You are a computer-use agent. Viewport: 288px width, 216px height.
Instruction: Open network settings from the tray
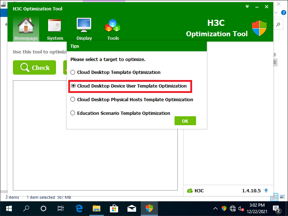pos(233,208)
